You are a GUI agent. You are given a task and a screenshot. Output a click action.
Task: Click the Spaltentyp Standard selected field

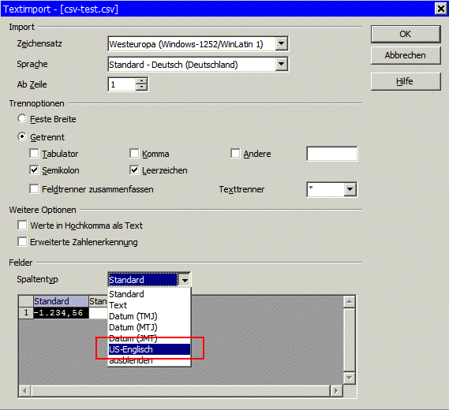coord(143,280)
